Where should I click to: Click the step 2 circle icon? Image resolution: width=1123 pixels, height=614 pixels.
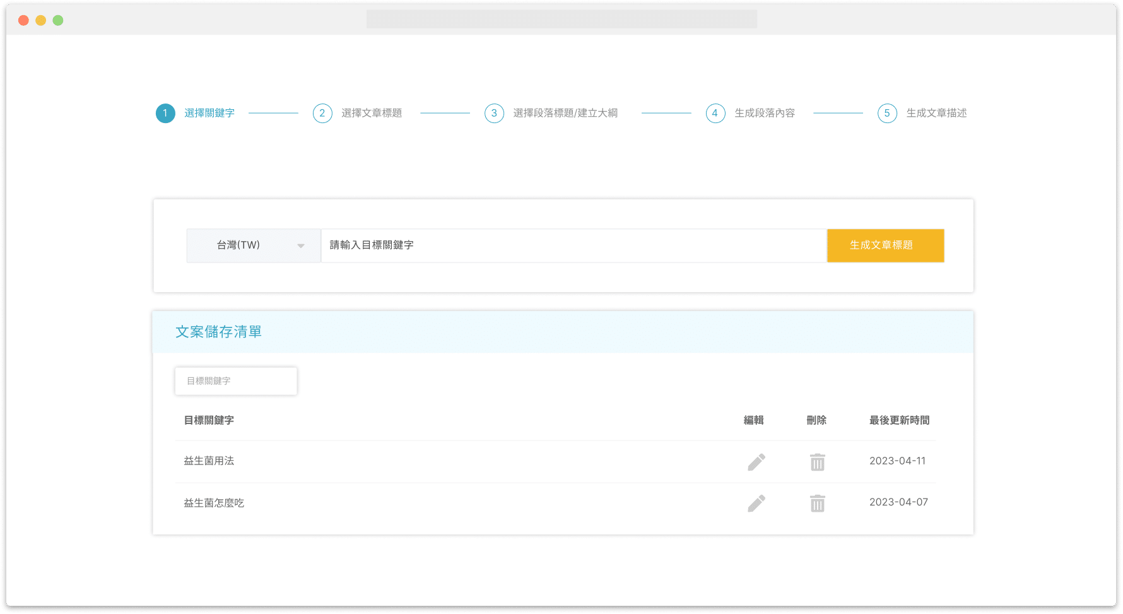(322, 113)
